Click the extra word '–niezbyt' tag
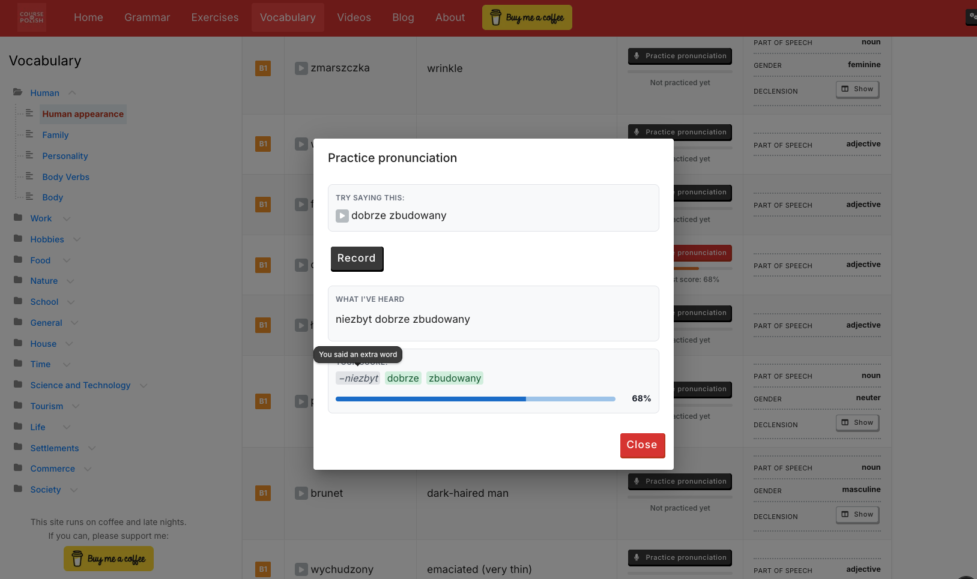This screenshot has width=977, height=579. [x=358, y=379]
